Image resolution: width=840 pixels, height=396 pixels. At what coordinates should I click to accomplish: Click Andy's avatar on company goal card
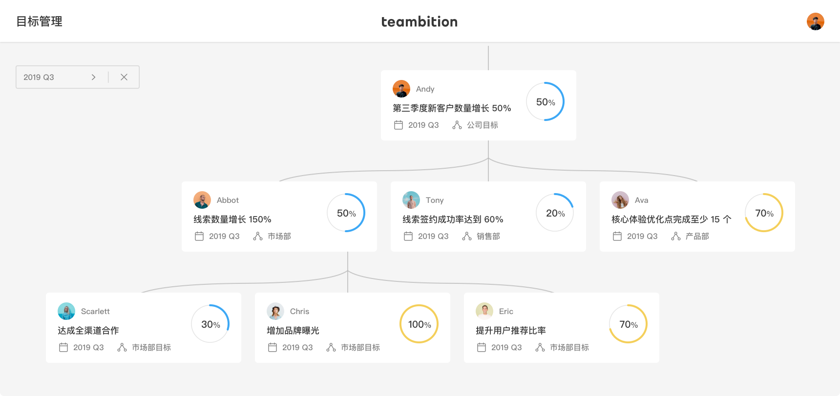tap(401, 89)
